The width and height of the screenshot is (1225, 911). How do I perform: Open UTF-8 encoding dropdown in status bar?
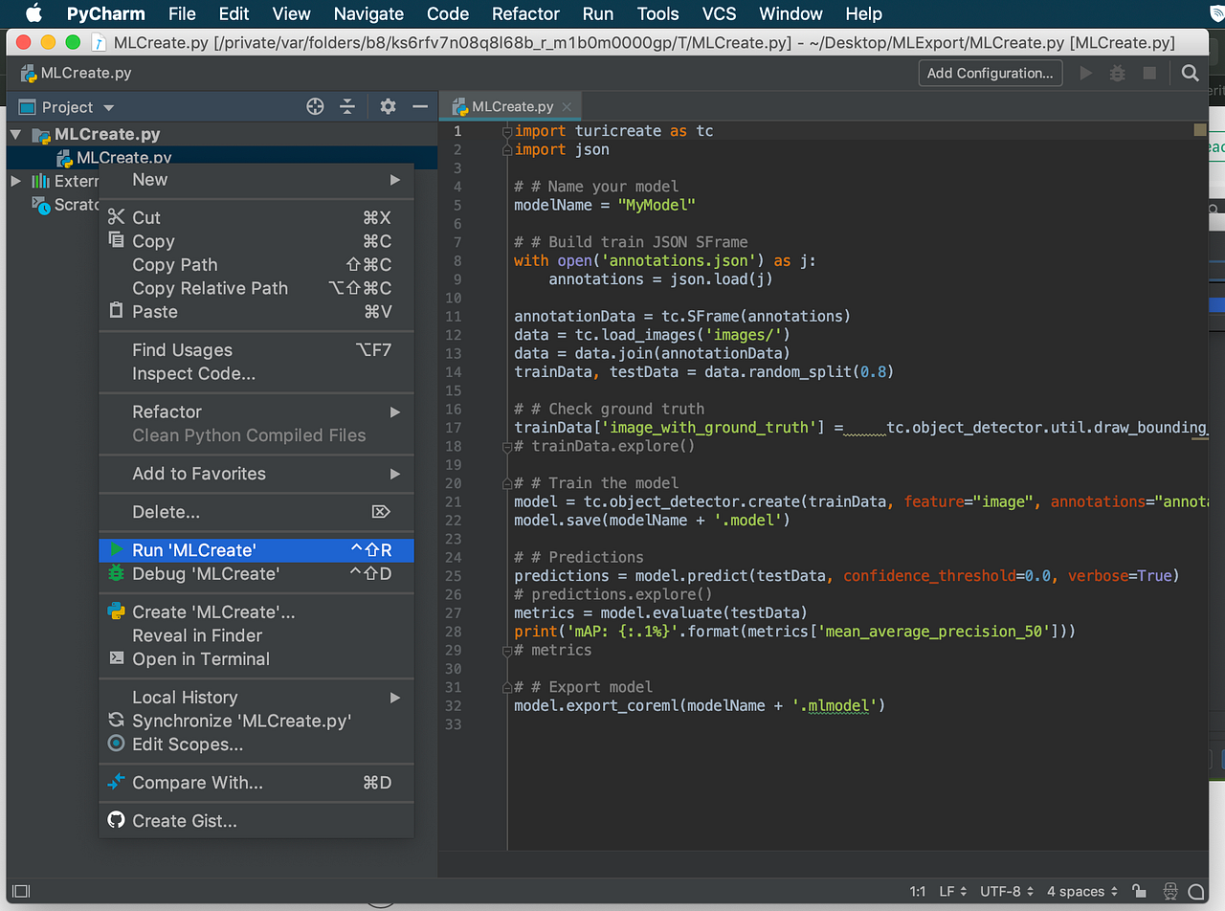coord(1006,891)
